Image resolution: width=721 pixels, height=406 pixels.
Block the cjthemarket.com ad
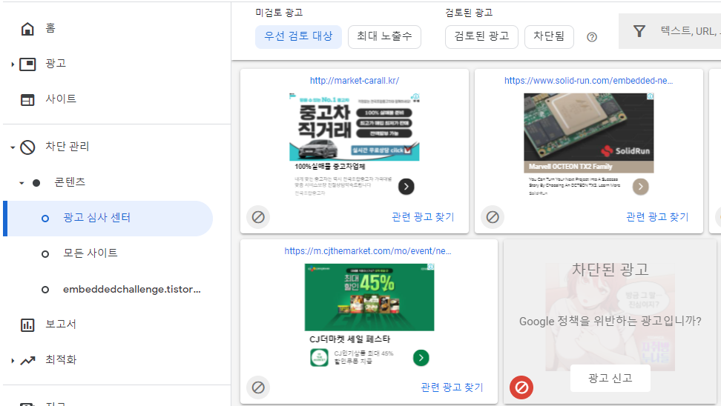pyautogui.click(x=258, y=387)
